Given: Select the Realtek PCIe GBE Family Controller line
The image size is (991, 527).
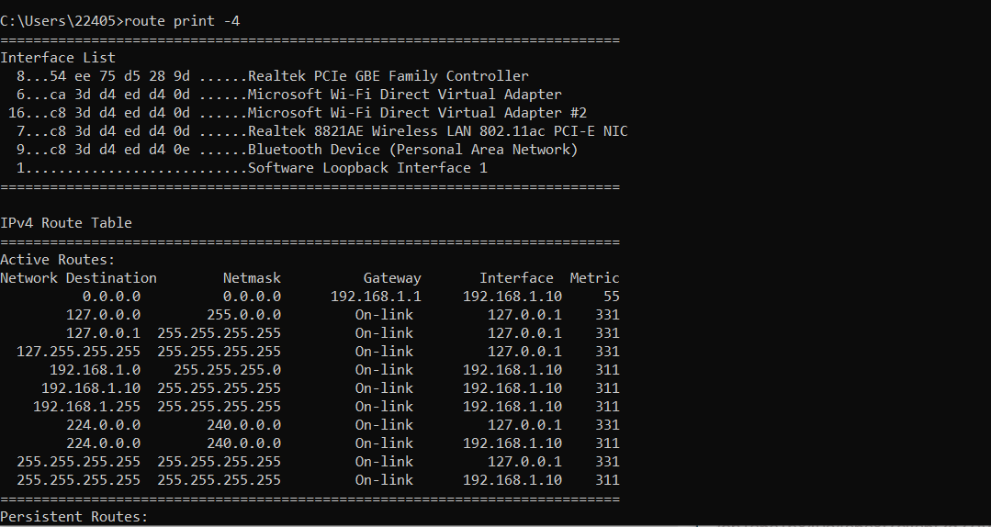Looking at the screenshot, I should pyautogui.click(x=273, y=76).
